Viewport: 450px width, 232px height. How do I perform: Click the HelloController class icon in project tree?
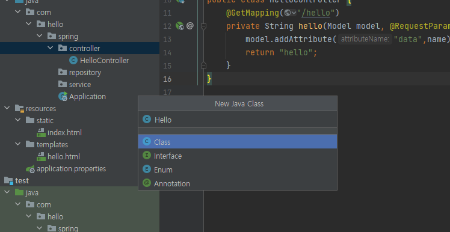[73, 60]
